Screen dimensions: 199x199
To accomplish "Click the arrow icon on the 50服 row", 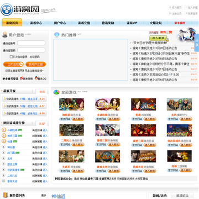I will click(x=4, y=106).
